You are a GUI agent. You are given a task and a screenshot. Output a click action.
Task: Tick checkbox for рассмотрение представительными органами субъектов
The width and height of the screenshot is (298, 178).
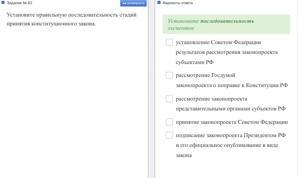[169, 99]
